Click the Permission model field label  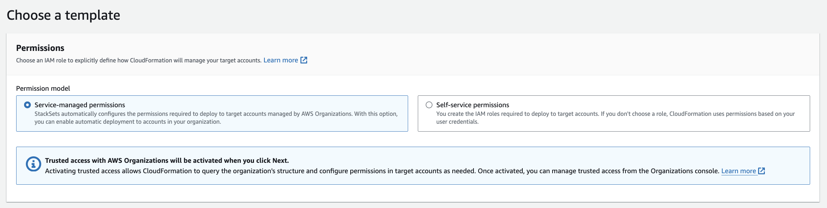pos(43,89)
